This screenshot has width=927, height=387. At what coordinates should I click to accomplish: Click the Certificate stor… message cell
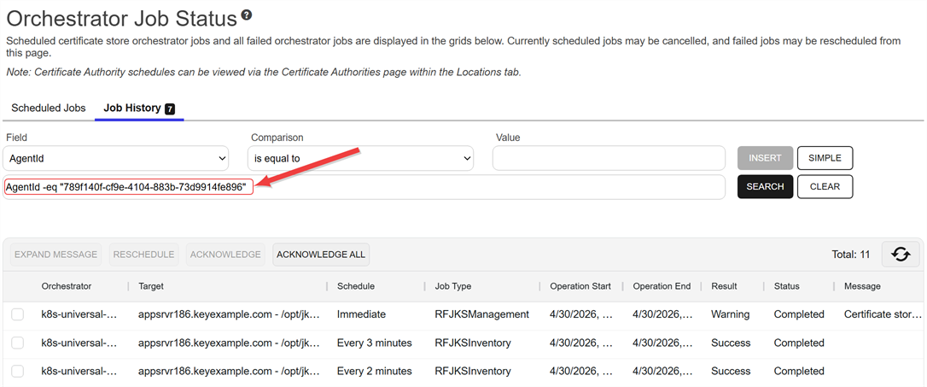tap(883, 314)
